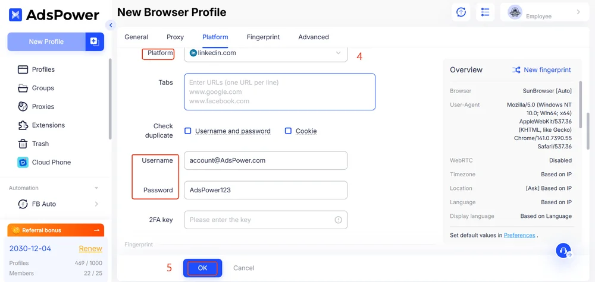Open the Cloud Phone icon
This screenshot has height=282, width=595.
pyautogui.click(x=23, y=162)
